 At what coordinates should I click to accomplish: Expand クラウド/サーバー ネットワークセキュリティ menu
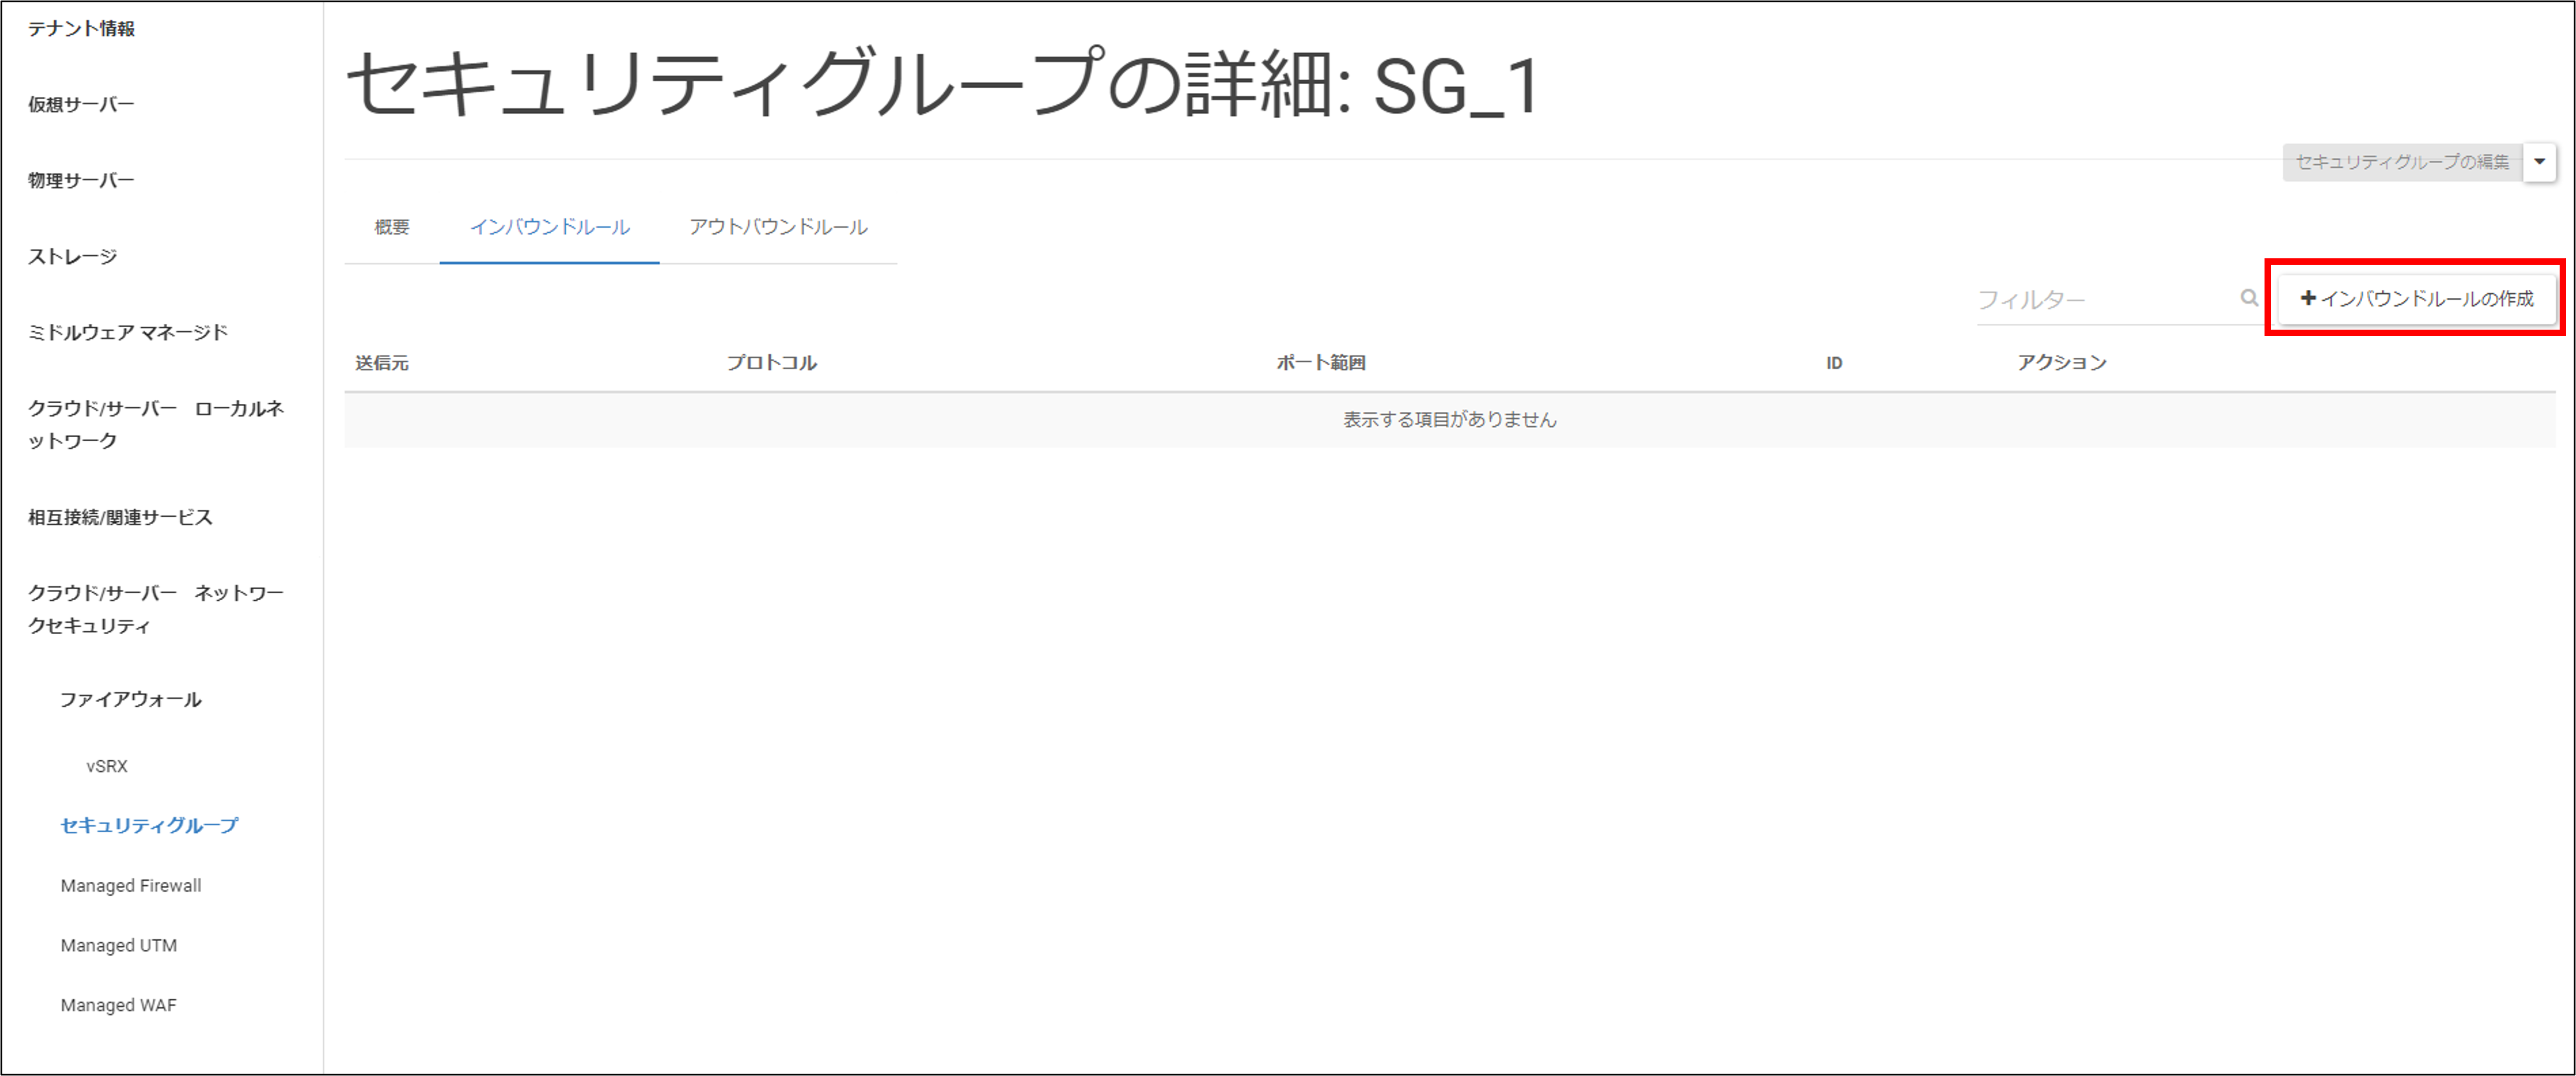click(156, 610)
